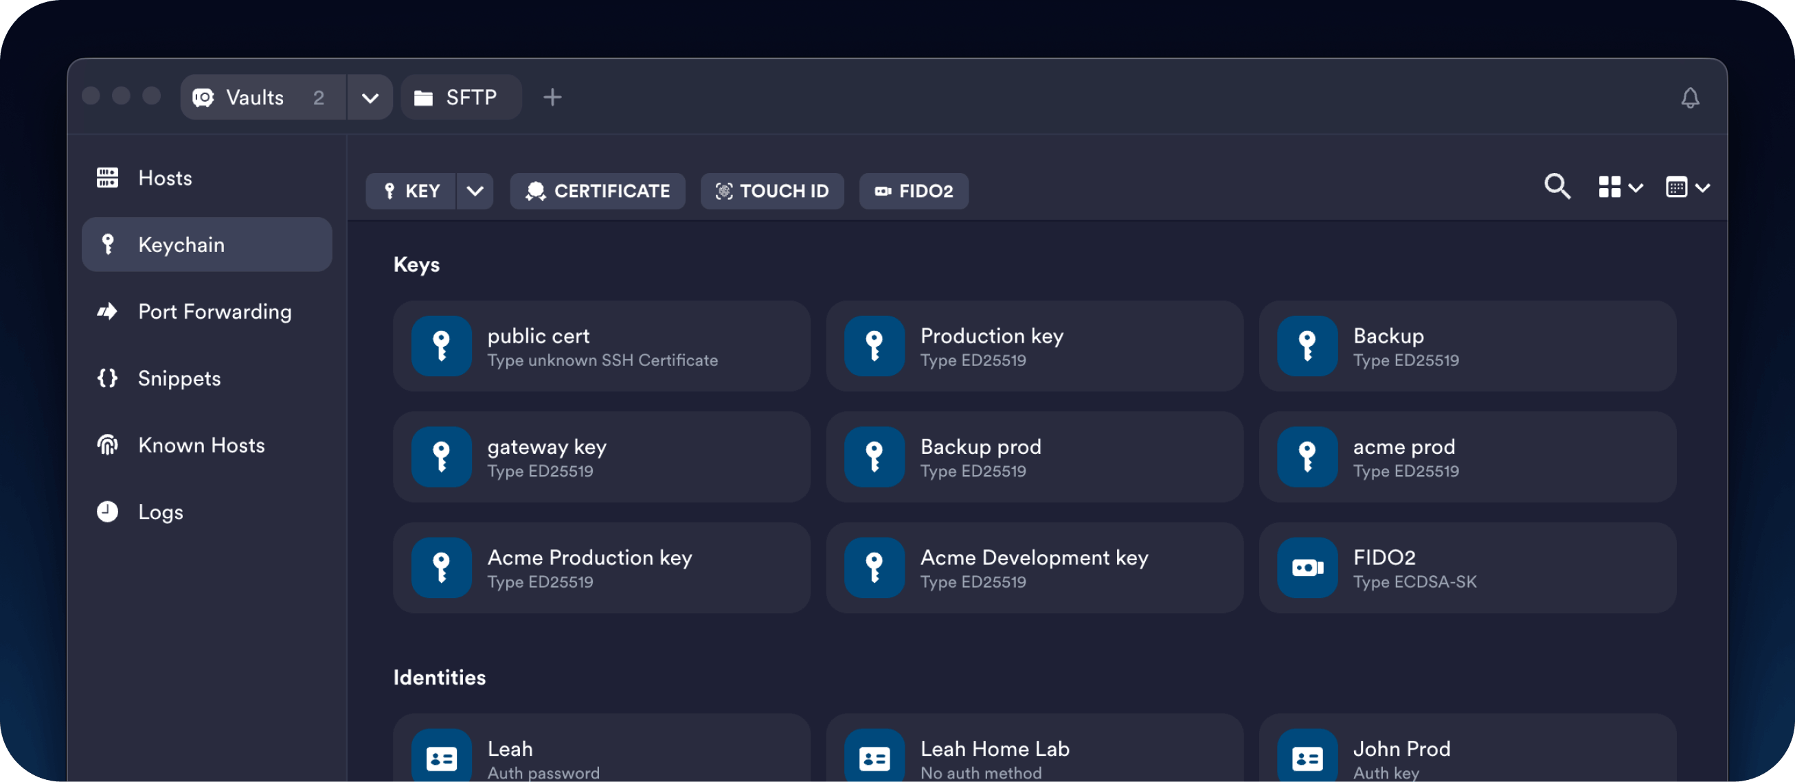Screen dimensions: 1795x782
Task: Add a new tab with the plus button
Action: 552,97
